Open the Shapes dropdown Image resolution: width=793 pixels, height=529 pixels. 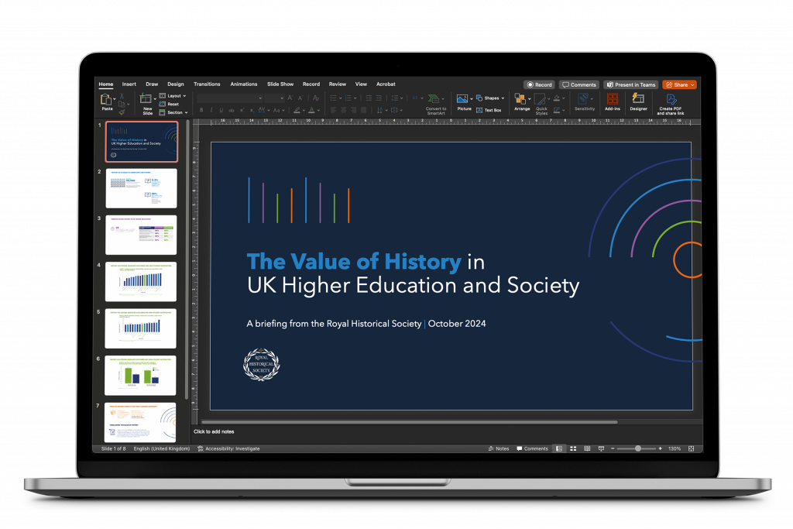tap(491, 98)
